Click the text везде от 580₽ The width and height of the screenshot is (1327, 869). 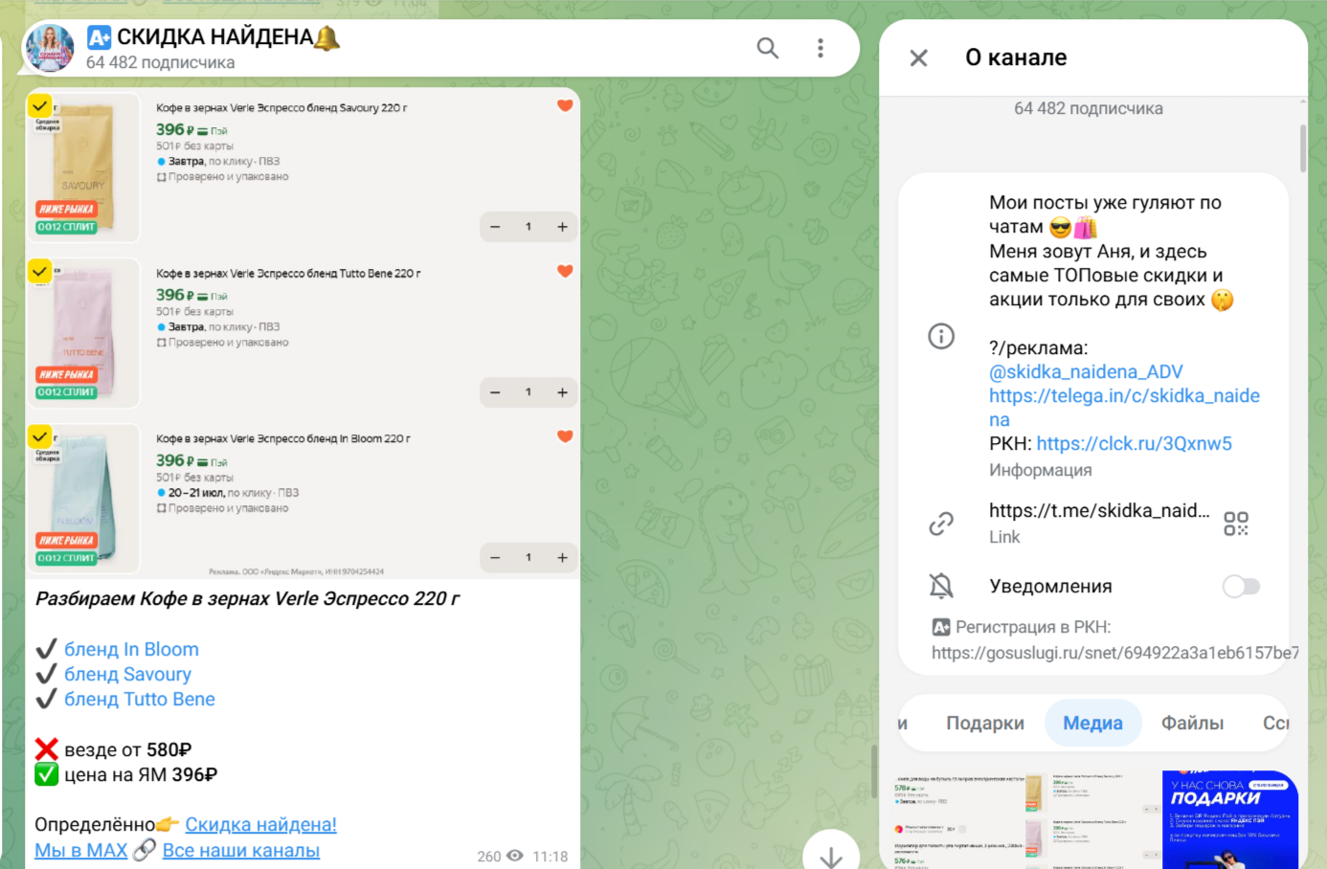click(x=128, y=749)
